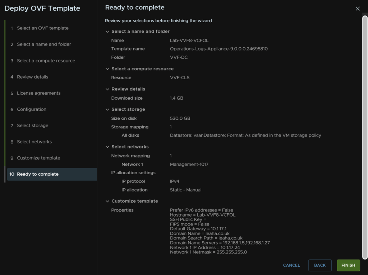Click the Deploy OVF Template wizard title
This screenshot has height=275, width=368.
(42, 9)
